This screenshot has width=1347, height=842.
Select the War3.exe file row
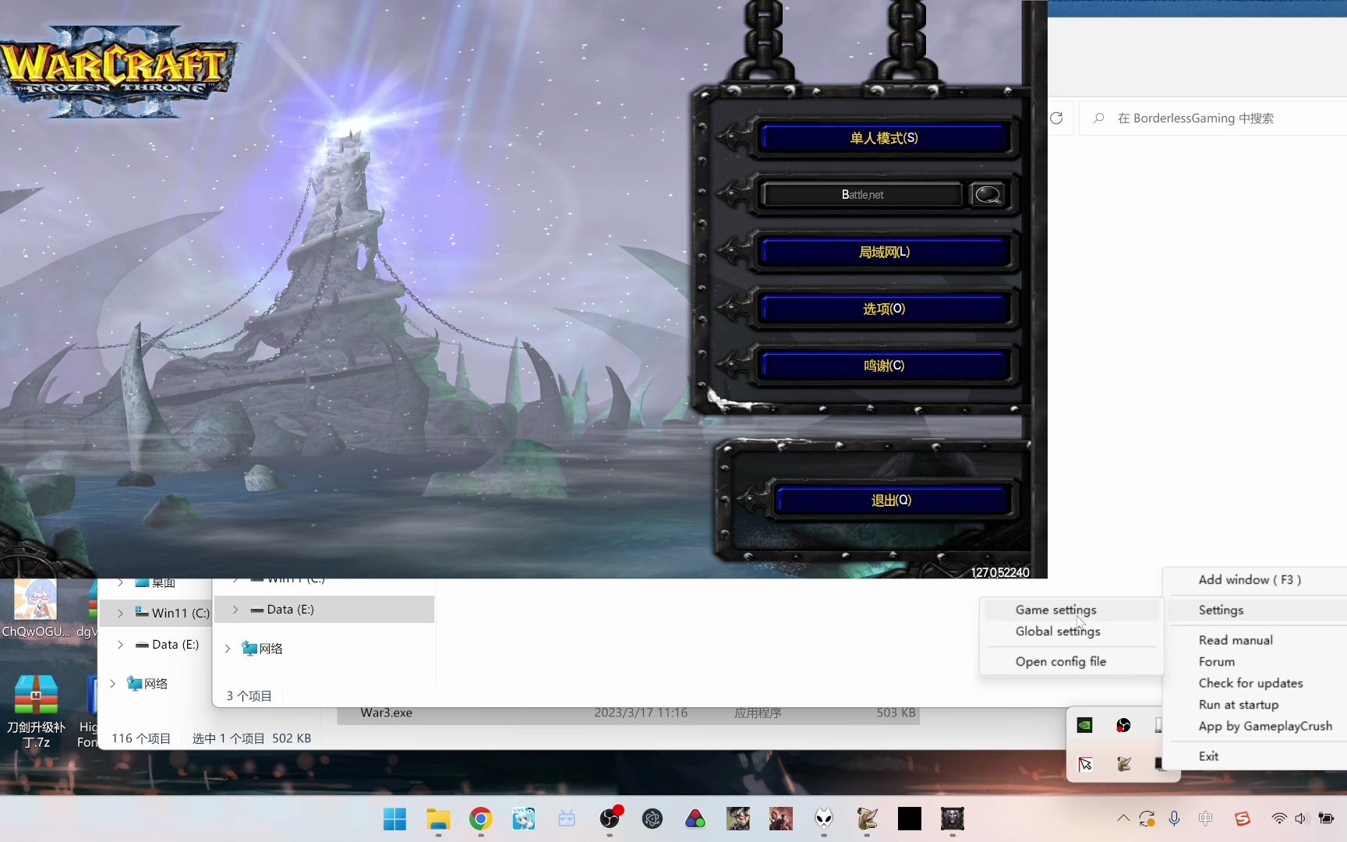628,713
